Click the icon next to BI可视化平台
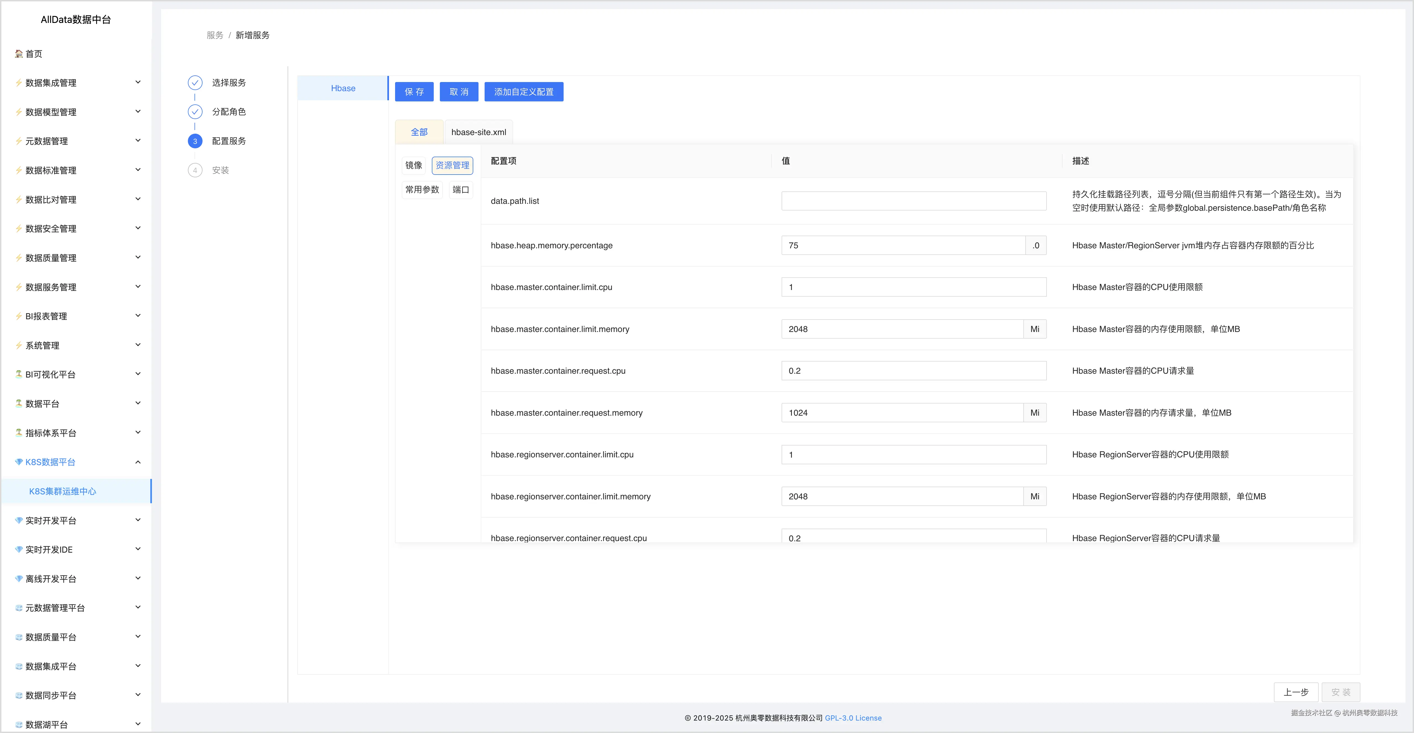 (19, 374)
